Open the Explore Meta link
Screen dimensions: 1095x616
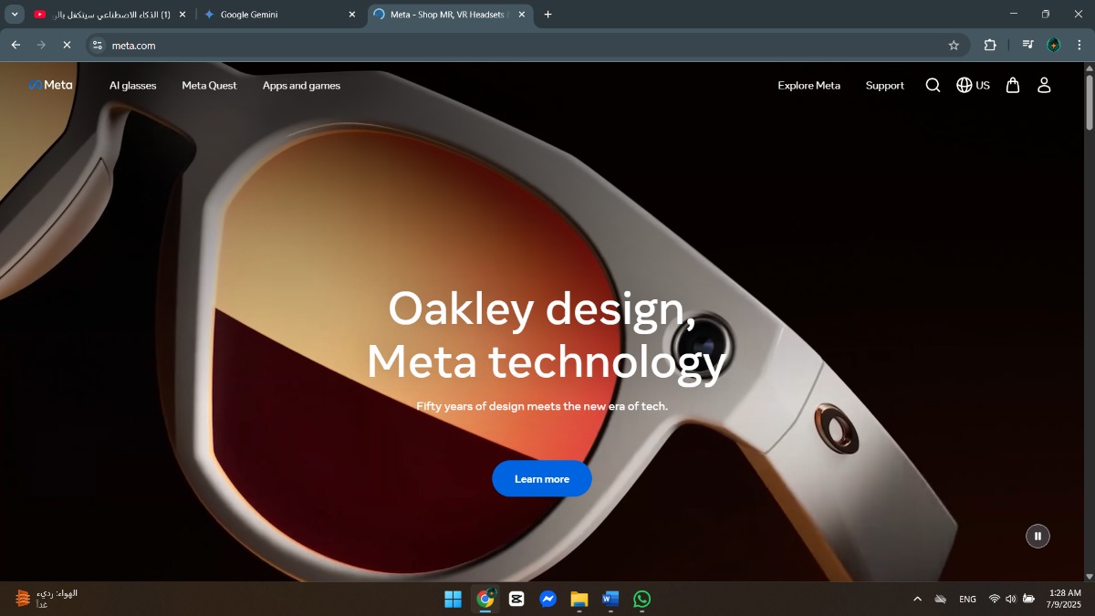click(808, 86)
